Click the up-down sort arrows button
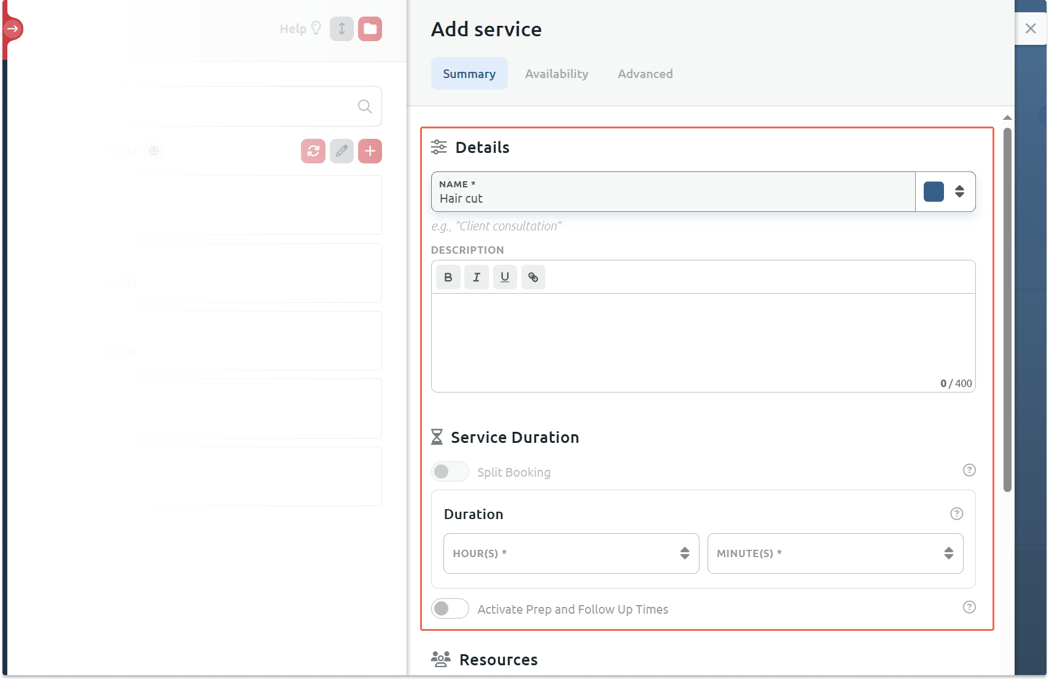 click(341, 29)
